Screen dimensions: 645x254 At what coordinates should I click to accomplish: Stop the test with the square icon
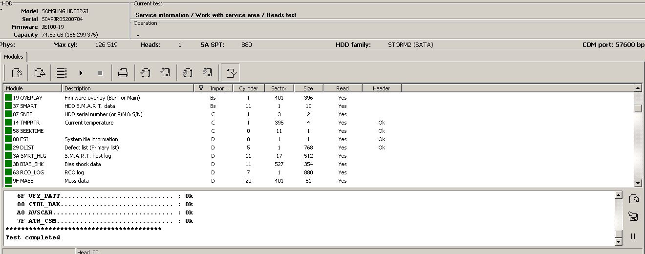pyautogui.click(x=100, y=73)
